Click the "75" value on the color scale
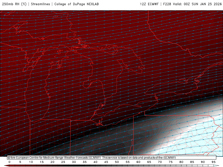 [171, 162]
